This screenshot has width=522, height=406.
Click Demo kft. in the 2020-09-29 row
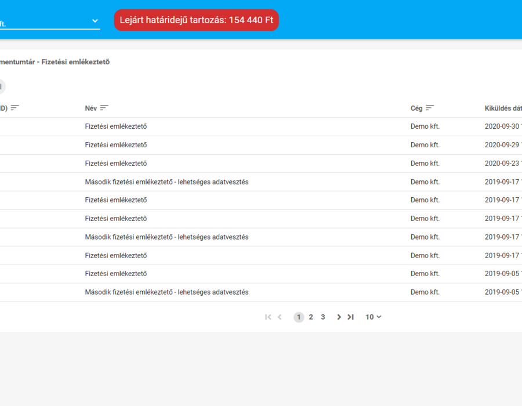tap(425, 145)
